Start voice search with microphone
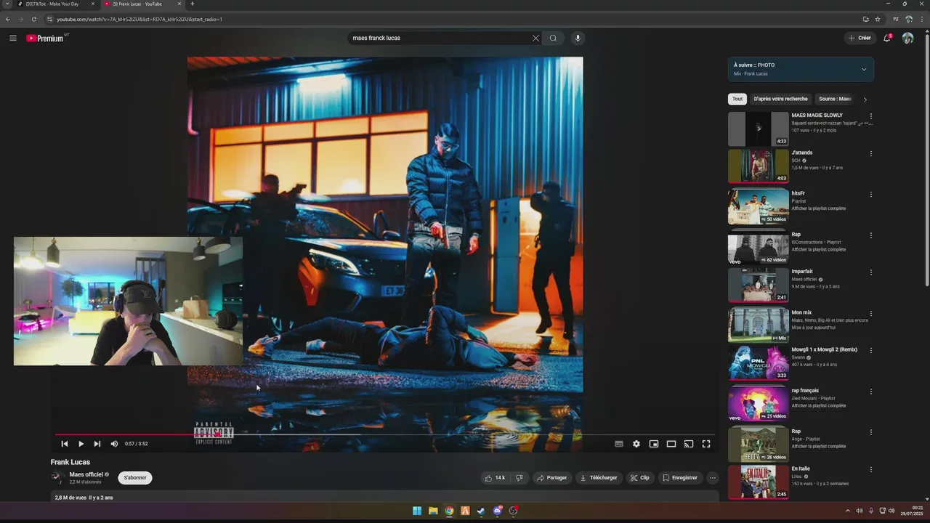Viewport: 930px width, 523px height. coord(578,38)
